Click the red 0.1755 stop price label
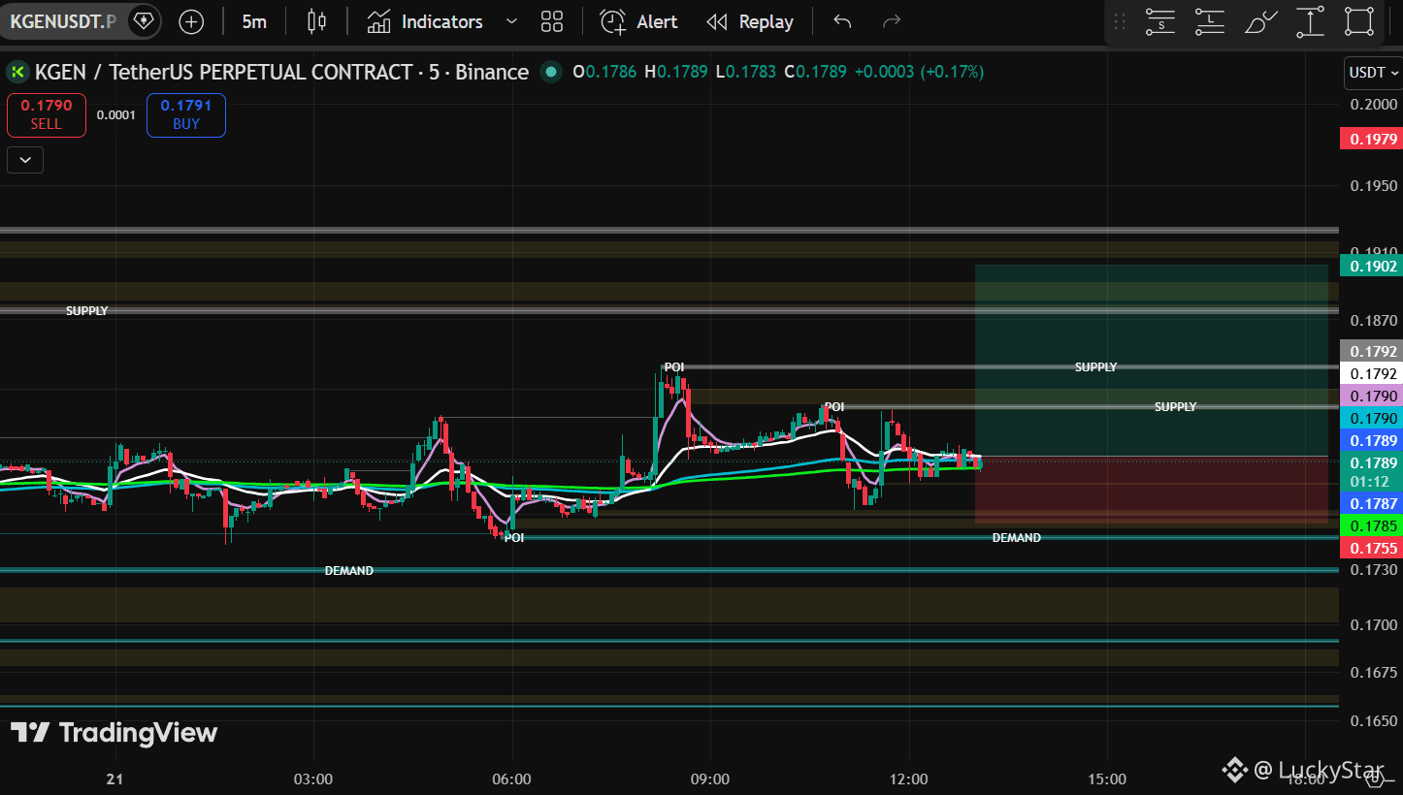Viewport: 1403px width, 795px height. 1374,548
